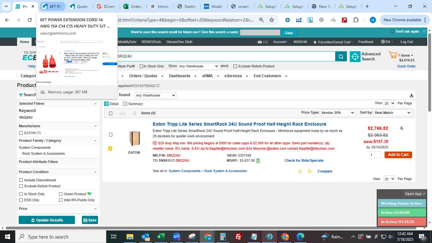432x243 pixels.
Task: Bookmark this page with star icon
Action: tap(272, 20)
